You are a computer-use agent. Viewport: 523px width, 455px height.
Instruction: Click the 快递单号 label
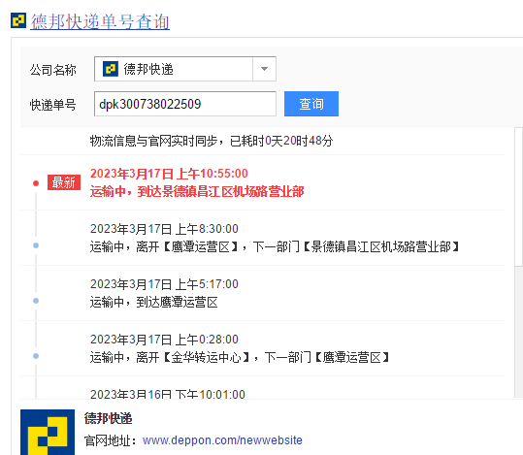53,105
